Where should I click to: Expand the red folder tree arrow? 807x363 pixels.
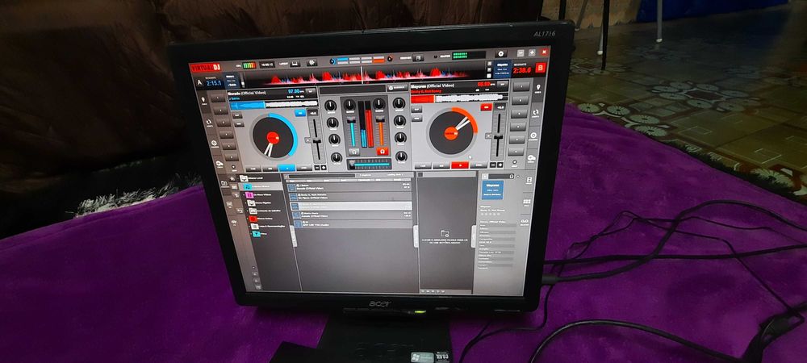pyautogui.click(x=248, y=219)
